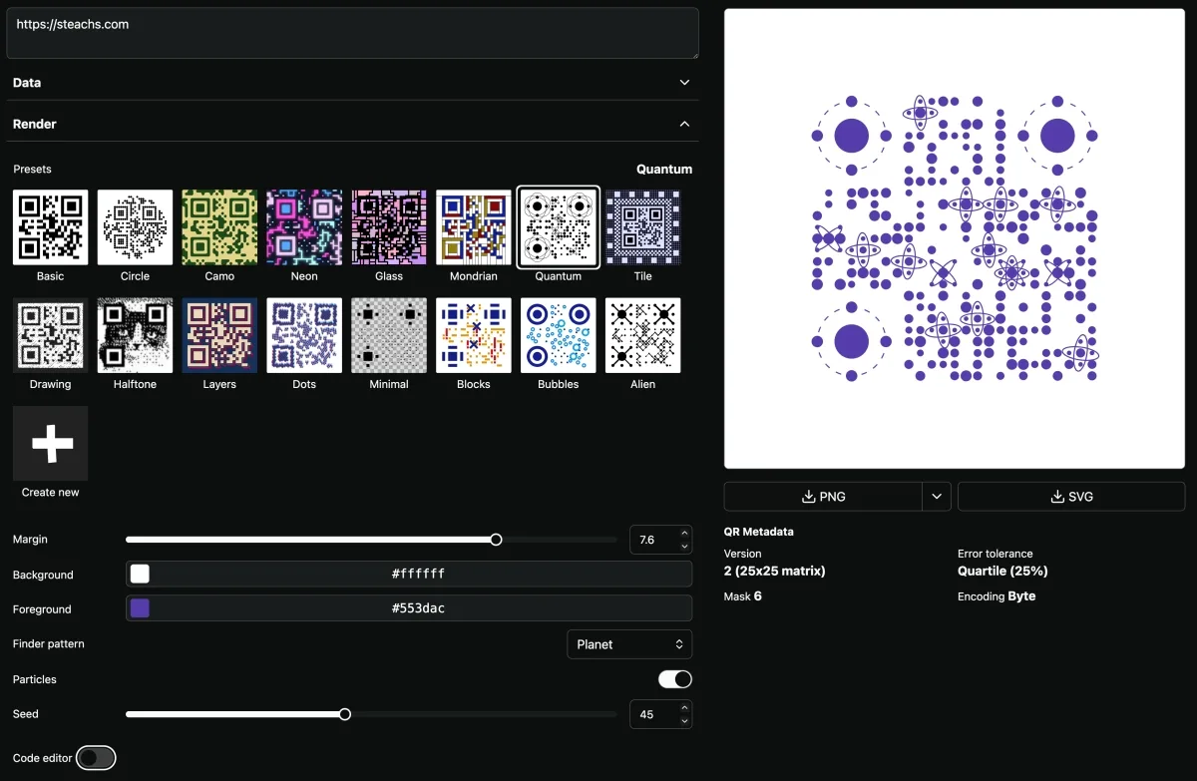The width and height of the screenshot is (1197, 781).
Task: Download the QR code as PNG
Action: click(x=823, y=496)
